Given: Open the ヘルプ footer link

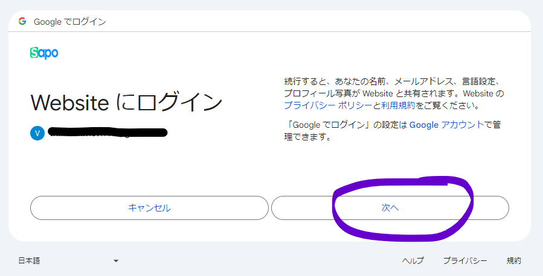Looking at the screenshot, I should 413,261.
